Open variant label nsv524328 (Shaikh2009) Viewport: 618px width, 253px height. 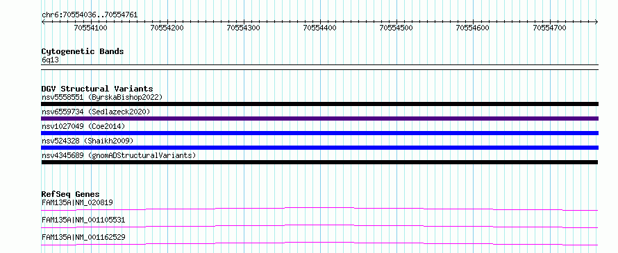(x=87, y=141)
